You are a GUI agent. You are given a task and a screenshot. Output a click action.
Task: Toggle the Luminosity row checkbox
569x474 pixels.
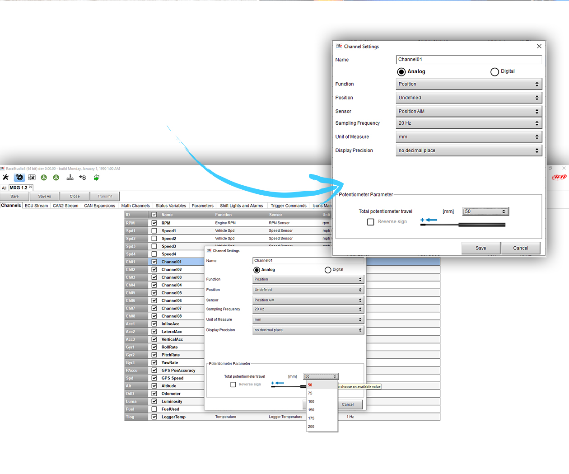(x=154, y=401)
